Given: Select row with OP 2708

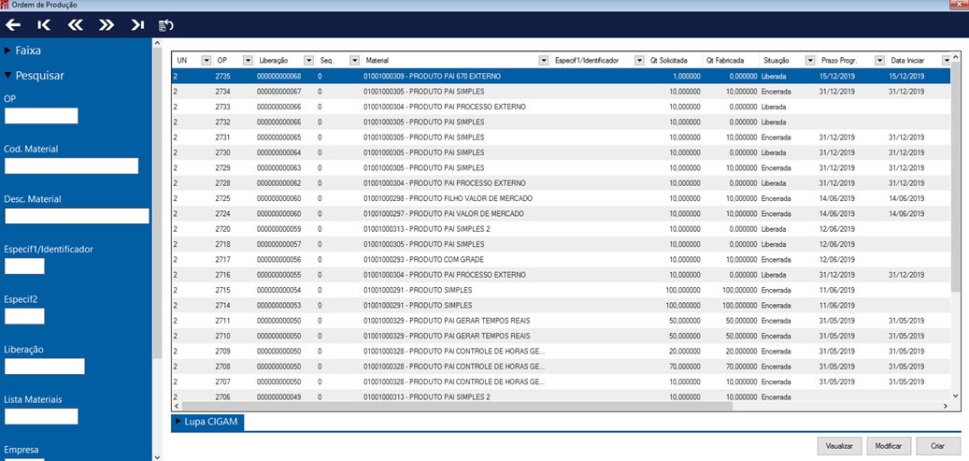Looking at the screenshot, I should pos(562,367).
